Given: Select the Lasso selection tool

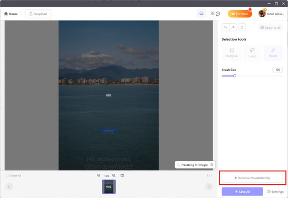Looking at the screenshot, I should 252,53.
